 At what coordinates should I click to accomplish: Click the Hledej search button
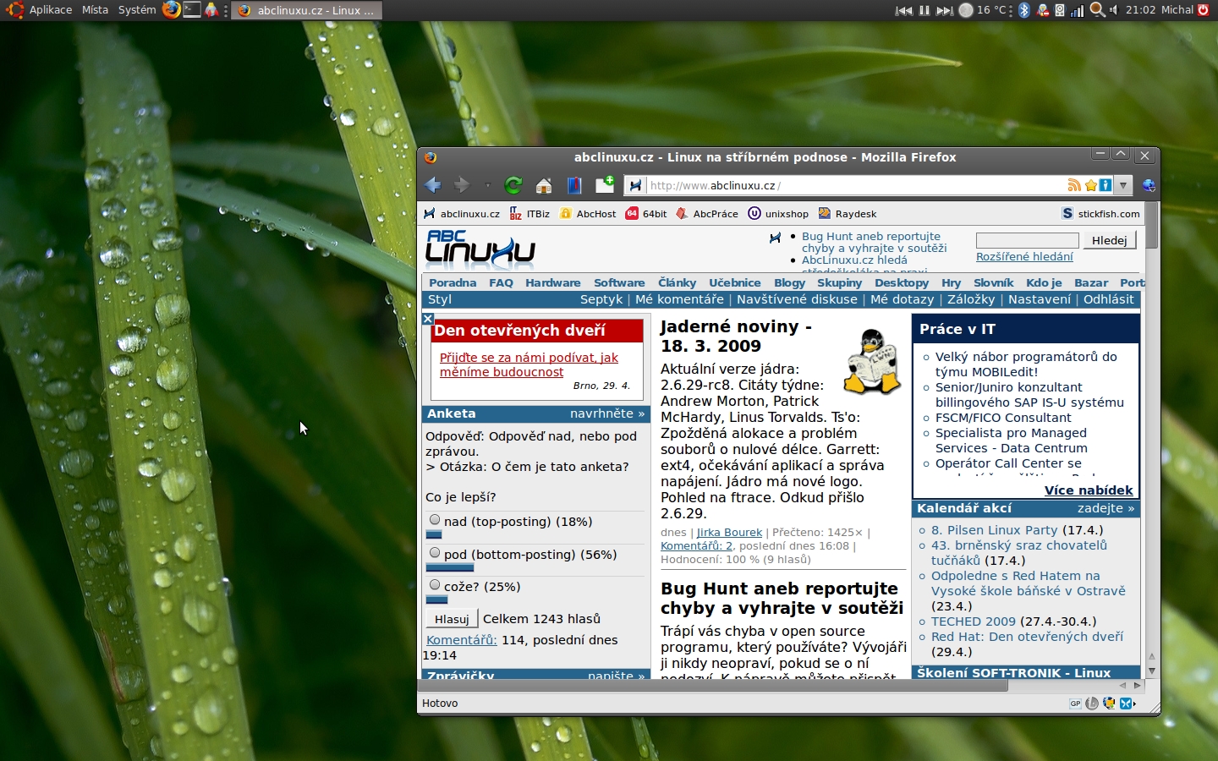pyautogui.click(x=1109, y=240)
